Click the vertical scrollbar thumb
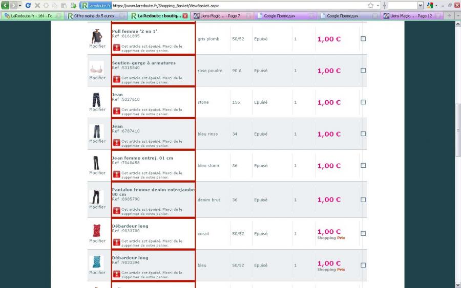This screenshot has width=461, height=288. [x=457, y=130]
